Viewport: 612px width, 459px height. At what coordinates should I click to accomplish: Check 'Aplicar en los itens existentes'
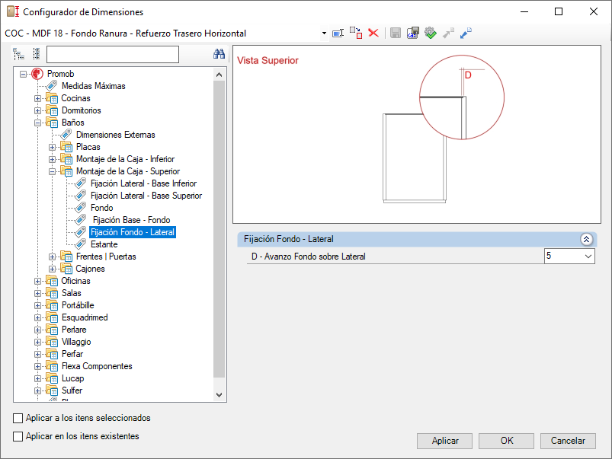tap(18, 436)
